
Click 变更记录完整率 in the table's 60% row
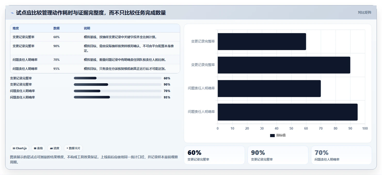tap(23, 37)
